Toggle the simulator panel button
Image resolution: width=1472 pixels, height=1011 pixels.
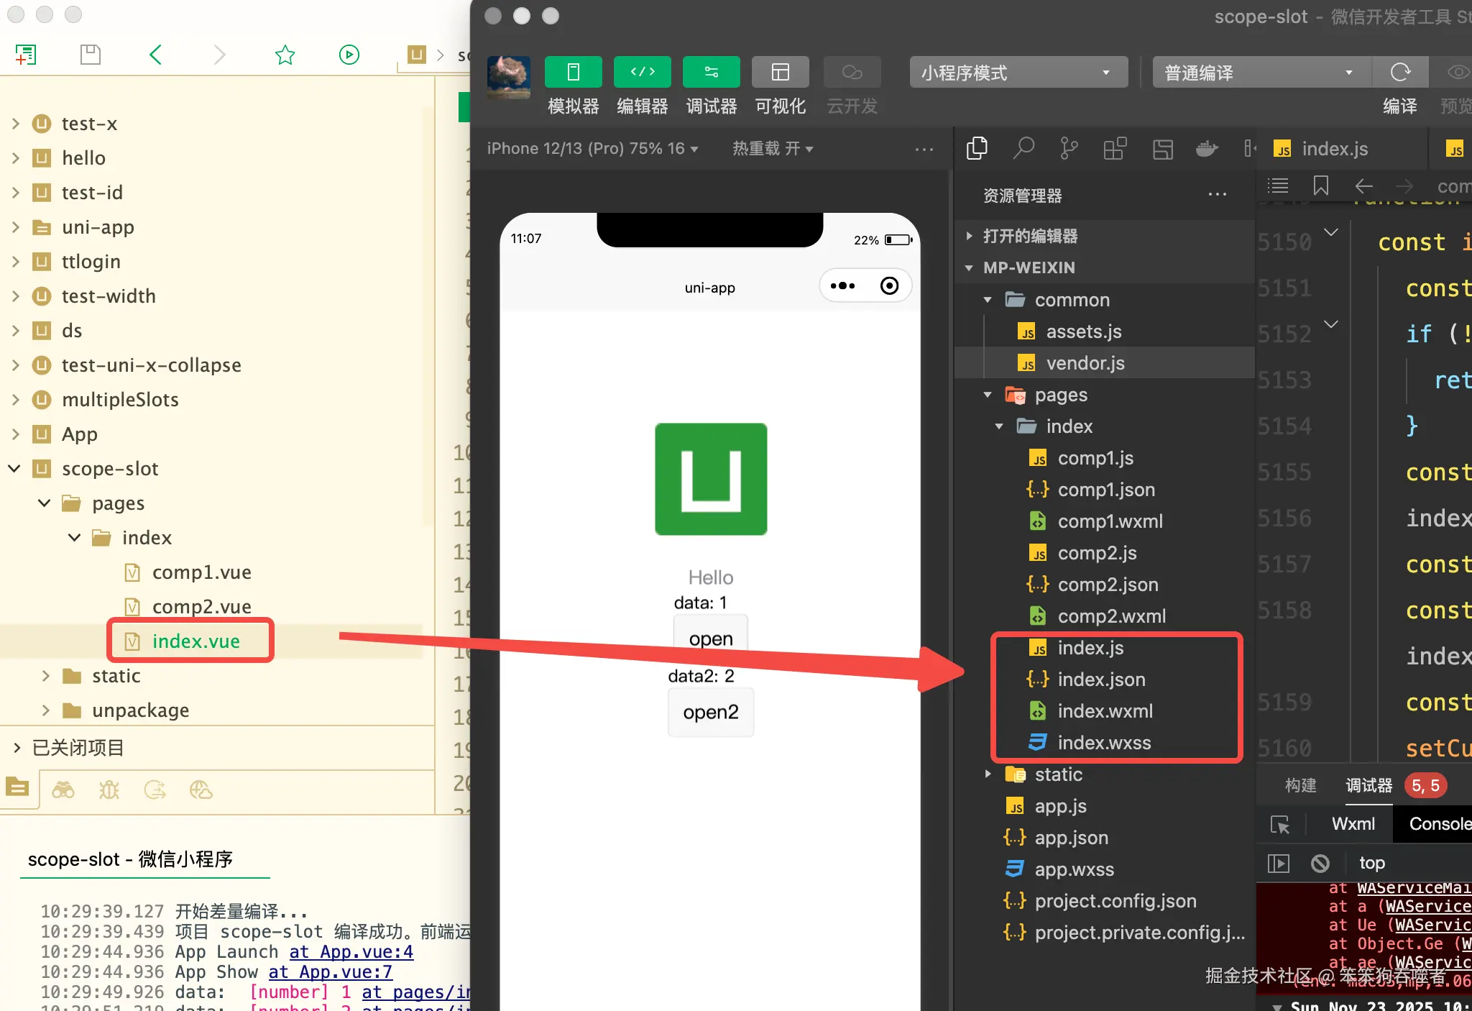pyautogui.click(x=573, y=72)
